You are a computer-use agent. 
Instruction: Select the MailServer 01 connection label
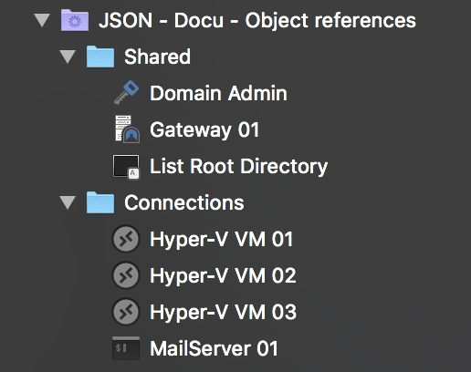[214, 348]
